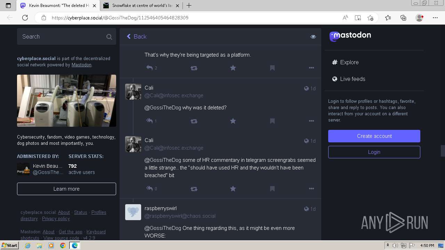
Task: Open the 1d timestamp on raspberryswirl post
Action: pyautogui.click(x=313, y=209)
